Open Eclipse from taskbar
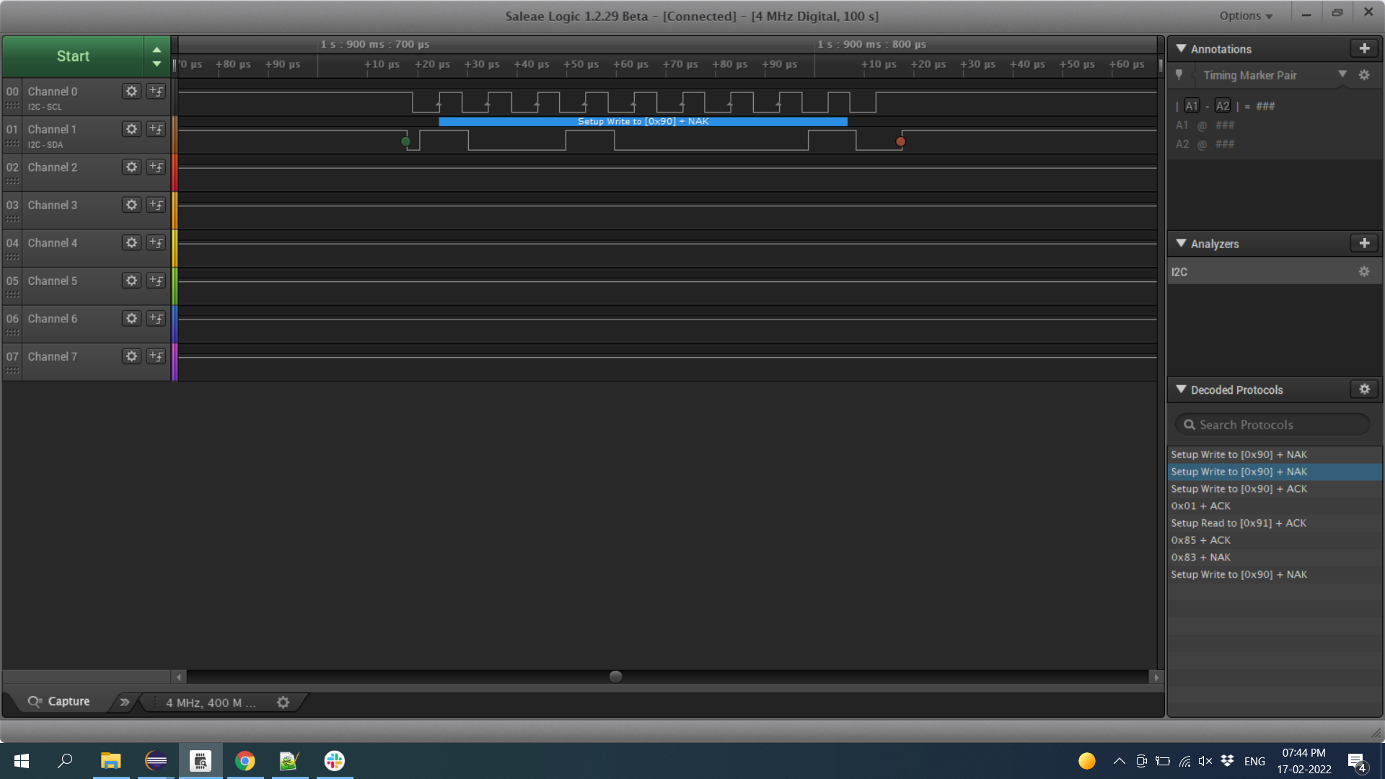Viewport: 1385px width, 779px height. click(156, 761)
